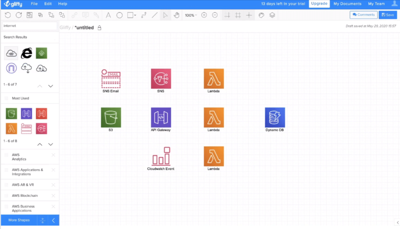Screen dimensions: 400x229
Task: Select the Pointer tool
Action: click(165, 15)
